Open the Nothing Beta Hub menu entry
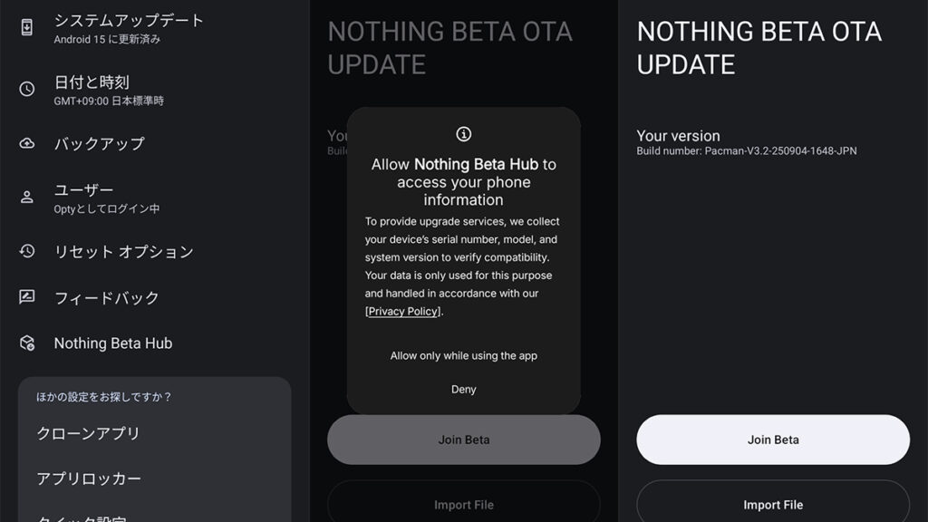928x522 pixels. [112, 343]
